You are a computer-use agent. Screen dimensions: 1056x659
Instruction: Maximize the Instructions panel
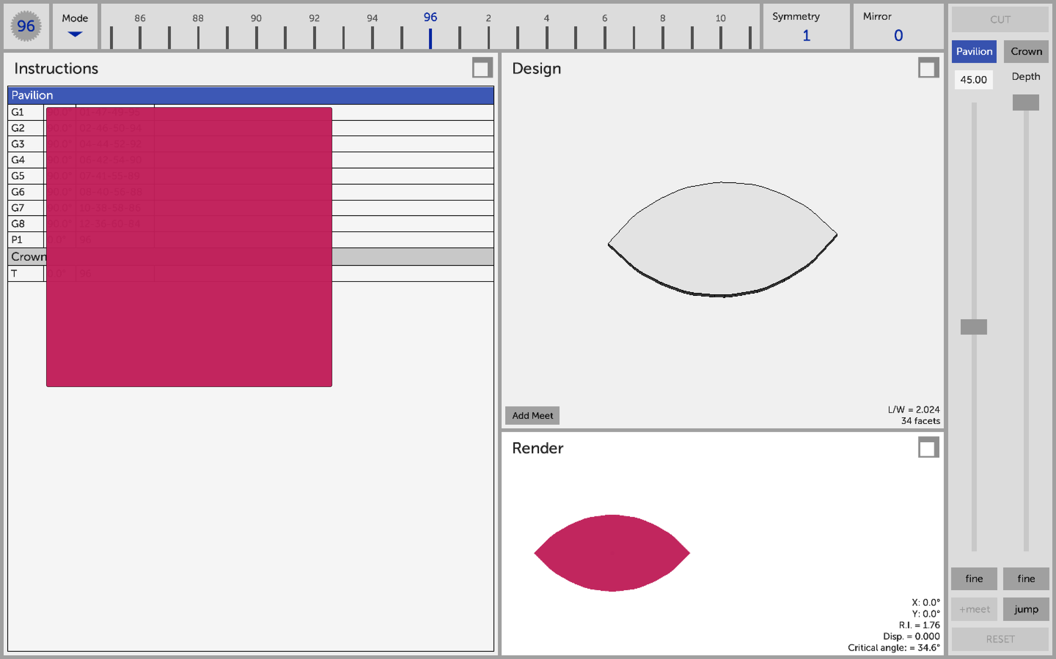482,68
